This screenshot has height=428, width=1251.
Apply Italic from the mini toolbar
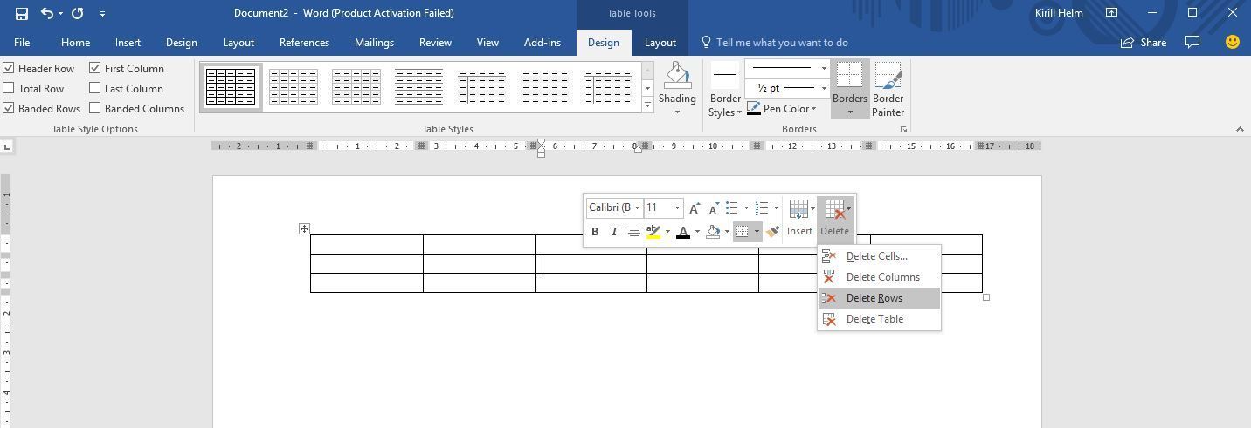pyautogui.click(x=614, y=232)
